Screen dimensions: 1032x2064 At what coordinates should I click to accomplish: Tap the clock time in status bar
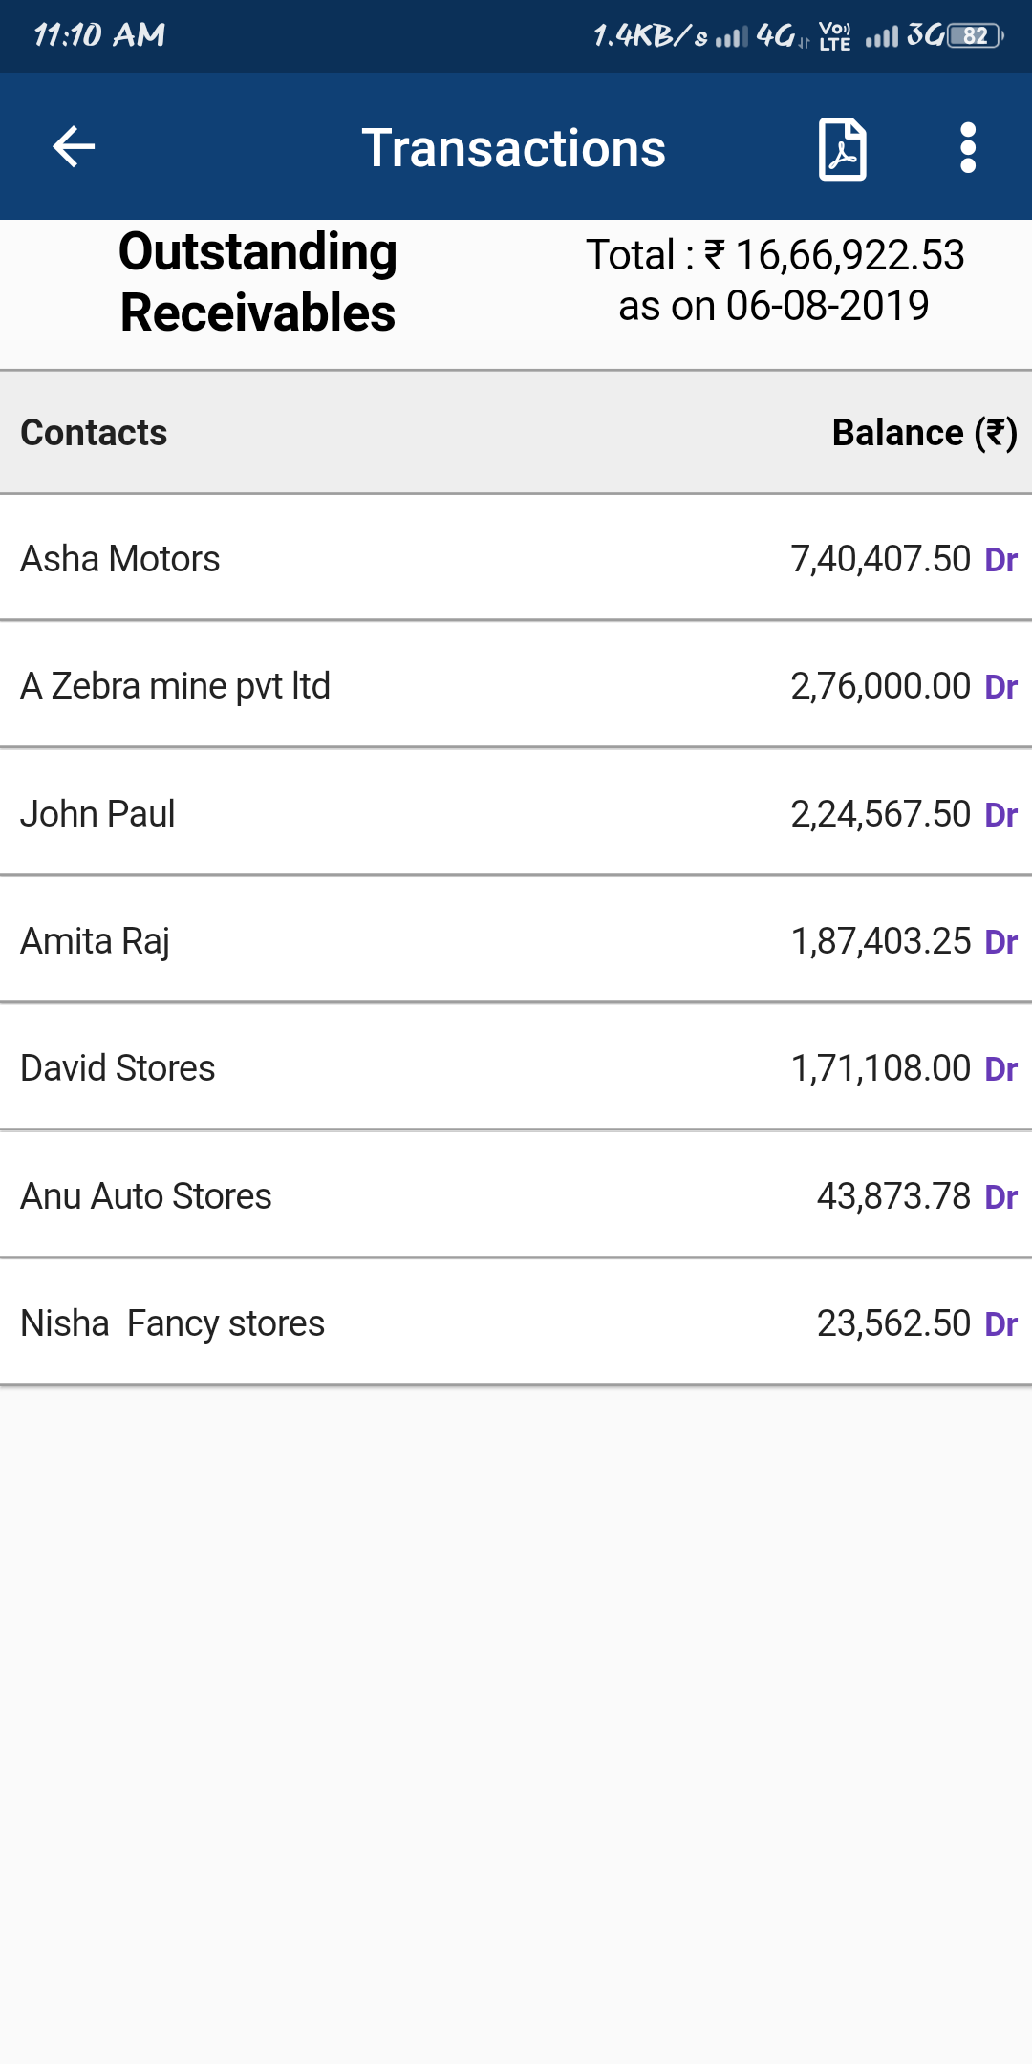99,35
